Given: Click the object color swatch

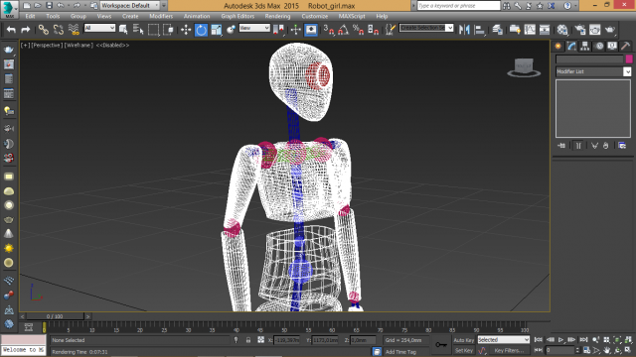Looking at the screenshot, I should point(629,59).
